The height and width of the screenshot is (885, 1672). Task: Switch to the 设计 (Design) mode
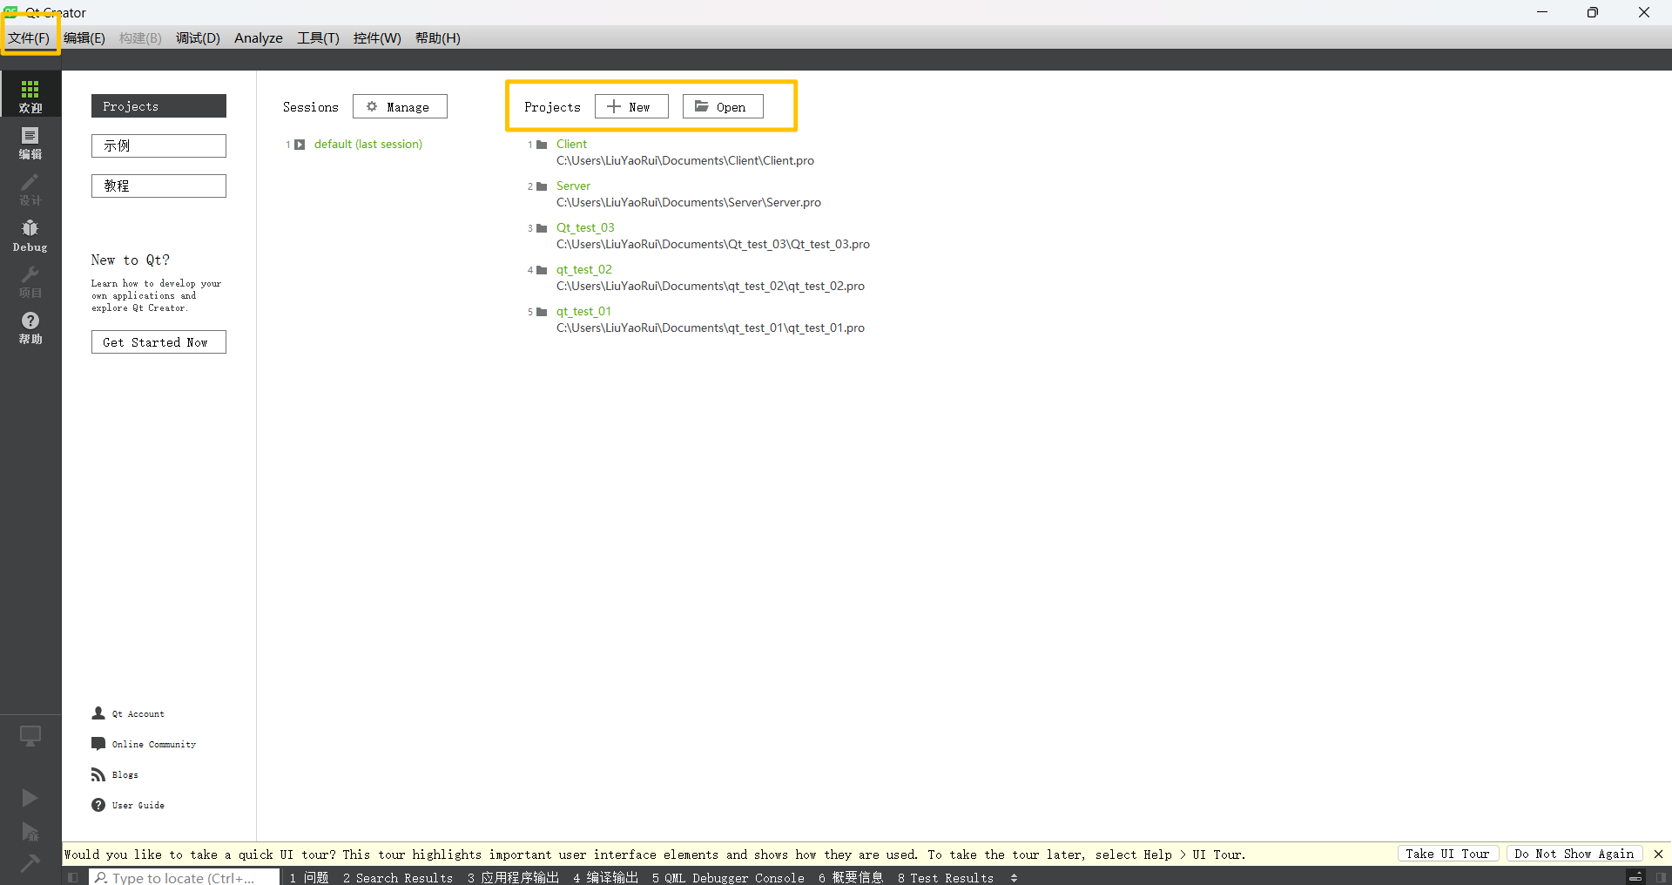[30, 188]
